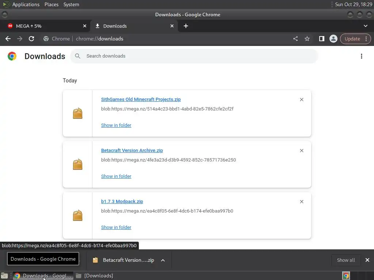Close the download shelf bar
The width and height of the screenshot is (374, 280).
(367, 260)
